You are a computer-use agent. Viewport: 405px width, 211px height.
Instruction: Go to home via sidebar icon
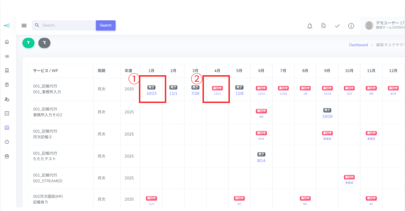7,42
